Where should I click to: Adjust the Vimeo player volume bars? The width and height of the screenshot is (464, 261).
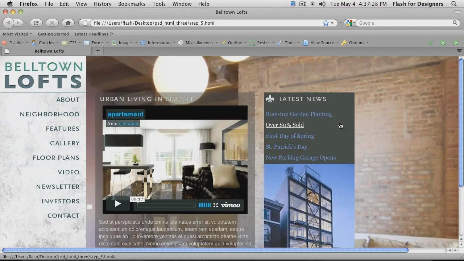tap(204, 205)
